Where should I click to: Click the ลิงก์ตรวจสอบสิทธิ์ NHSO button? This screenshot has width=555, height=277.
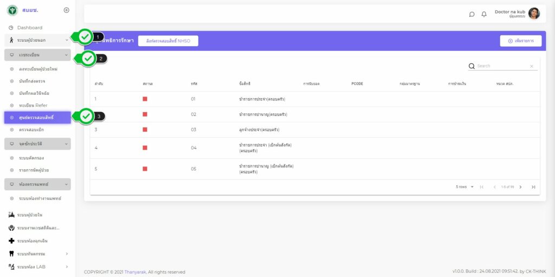[168, 41]
